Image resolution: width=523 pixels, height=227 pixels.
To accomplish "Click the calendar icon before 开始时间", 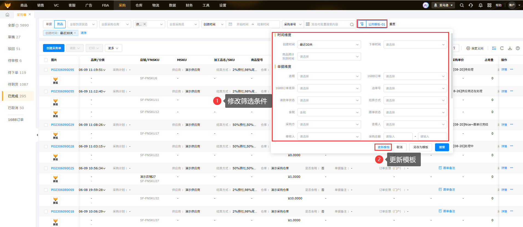I will 230,24.
